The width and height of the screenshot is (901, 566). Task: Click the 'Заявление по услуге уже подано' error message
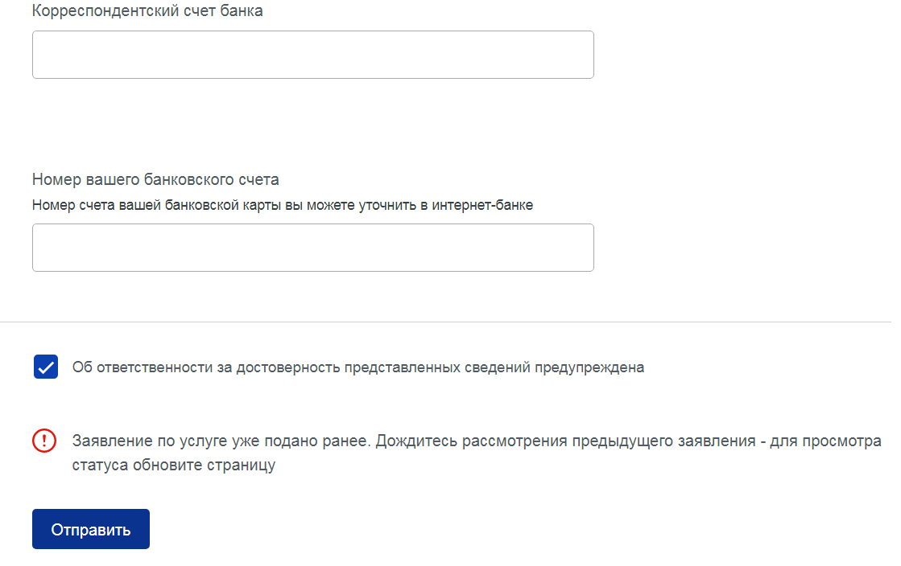pyautogui.click(x=477, y=453)
